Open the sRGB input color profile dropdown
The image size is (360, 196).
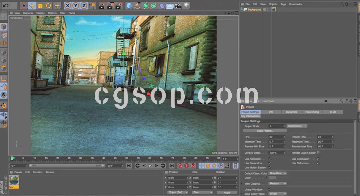coord(278,194)
